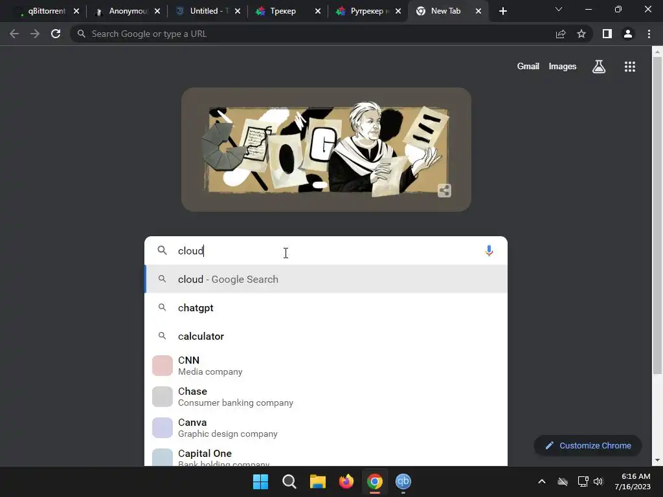Choose Canva Graphic design suggestion
Viewport: 663px width, 497px height.
pos(326,428)
